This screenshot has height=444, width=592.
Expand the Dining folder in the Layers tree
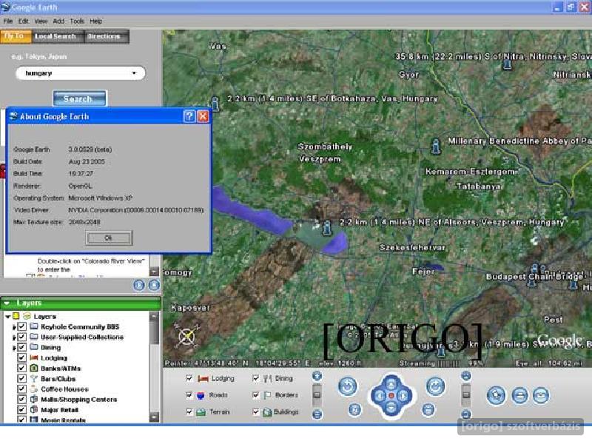coord(14,348)
